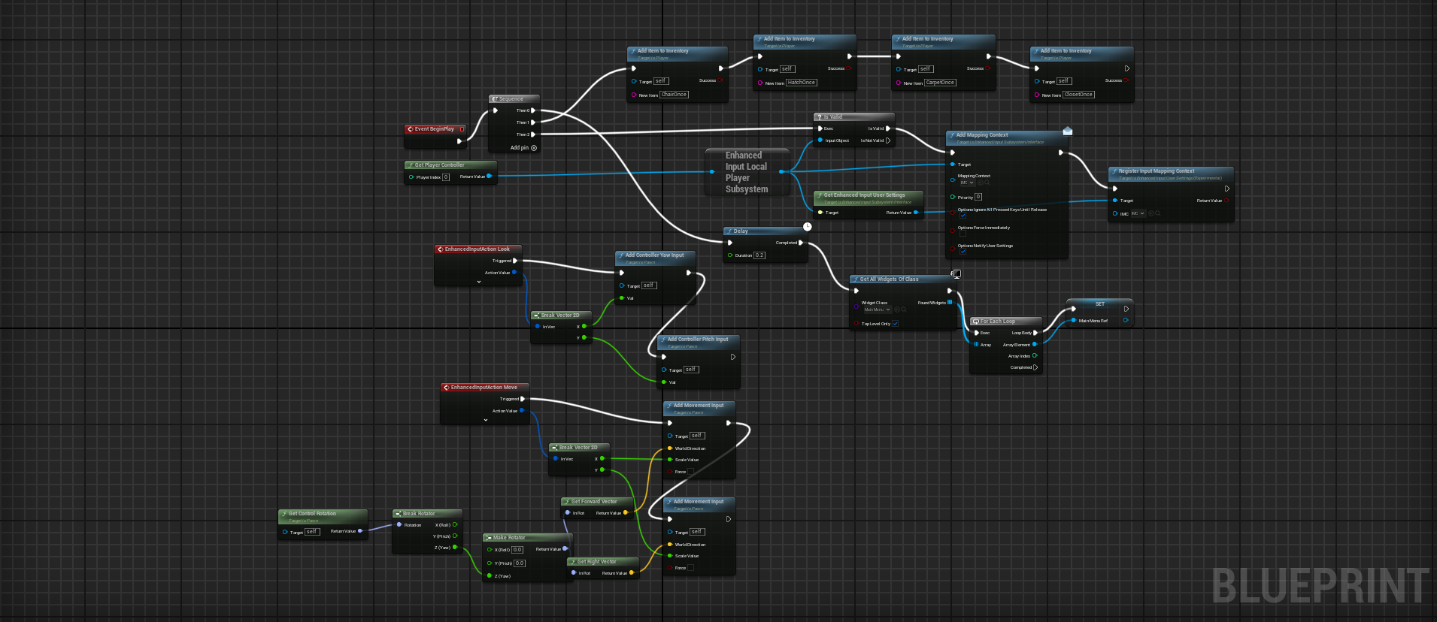This screenshot has height=622, width=1437.
Task: Uncheck Options Ignore All Pressed Keys Until Release
Action: pos(963,216)
